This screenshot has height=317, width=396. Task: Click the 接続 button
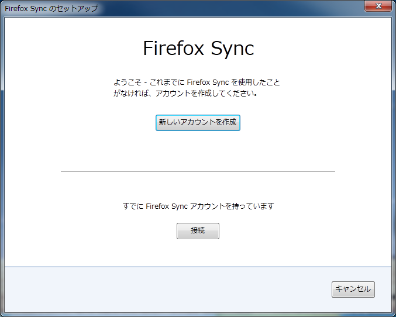coord(198,231)
